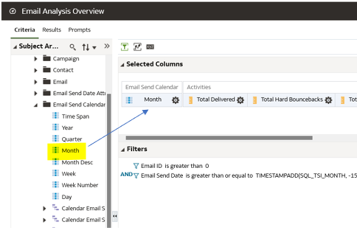This screenshot has width=357, height=230.
Task: Click the Year column icon
Action: coord(56,127)
